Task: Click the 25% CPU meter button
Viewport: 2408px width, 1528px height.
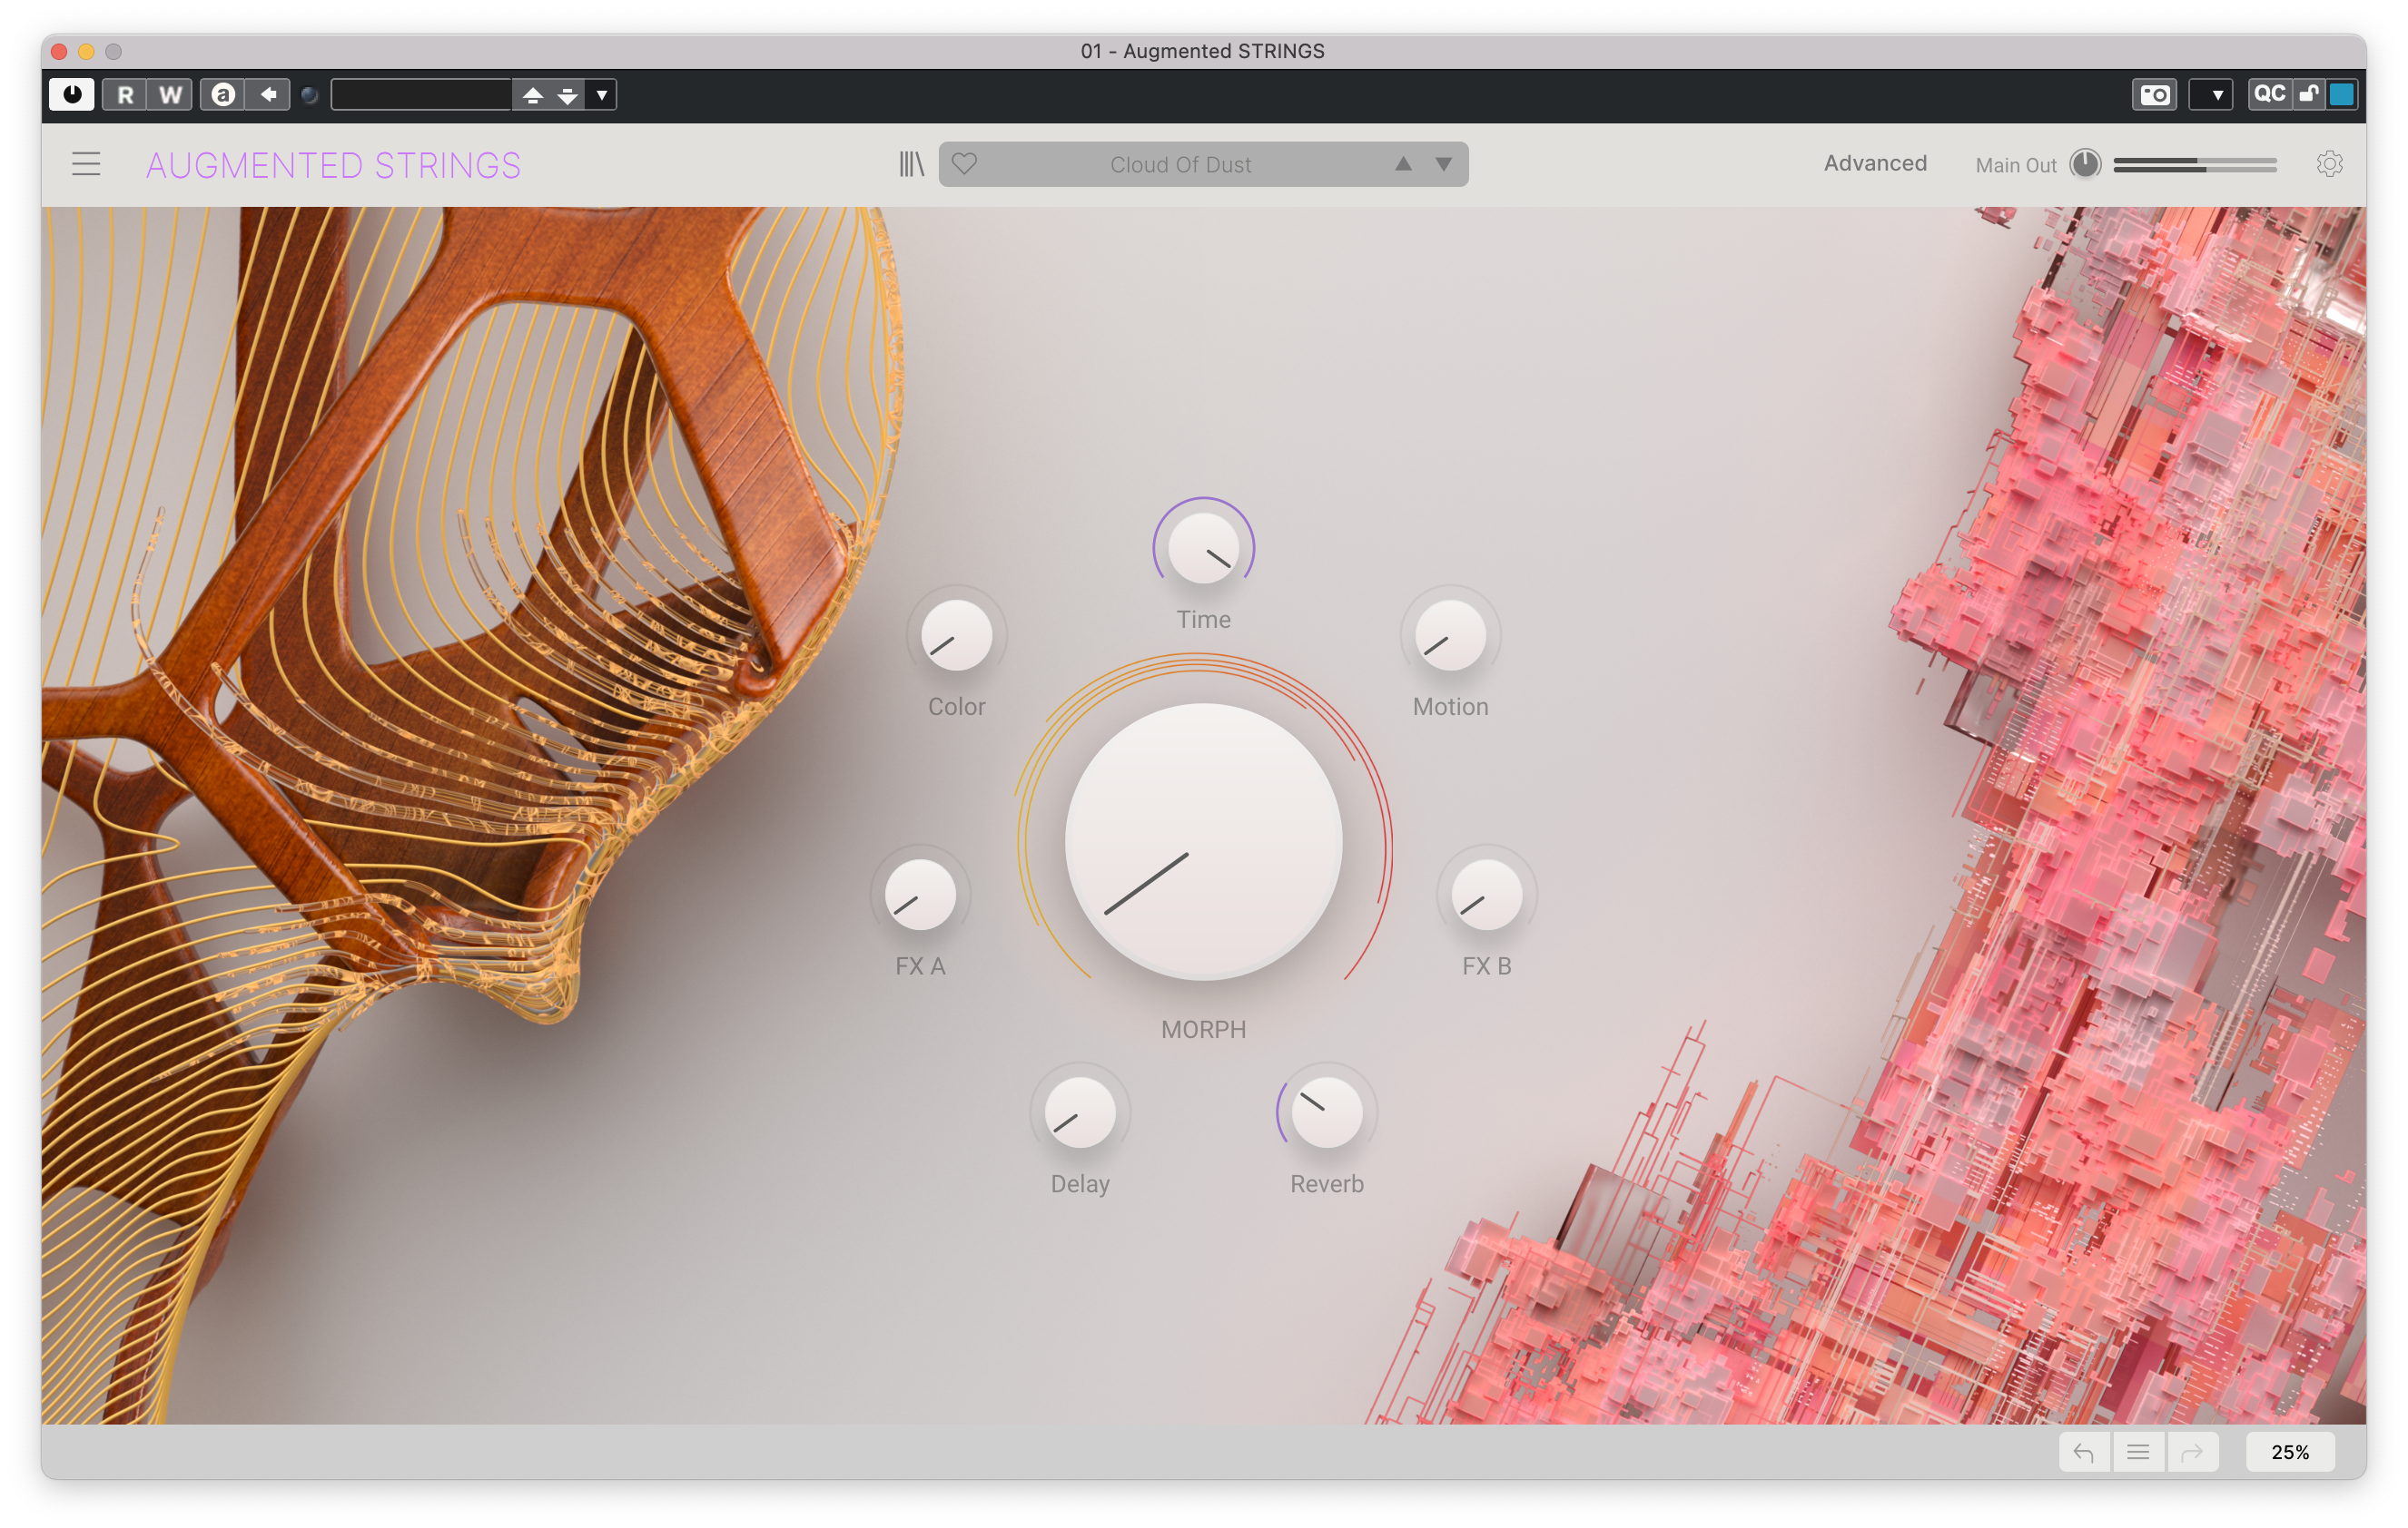Action: 2290,1452
